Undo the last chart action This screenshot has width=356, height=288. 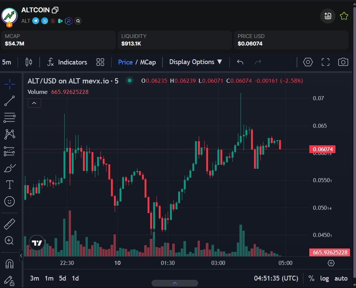[240, 62]
